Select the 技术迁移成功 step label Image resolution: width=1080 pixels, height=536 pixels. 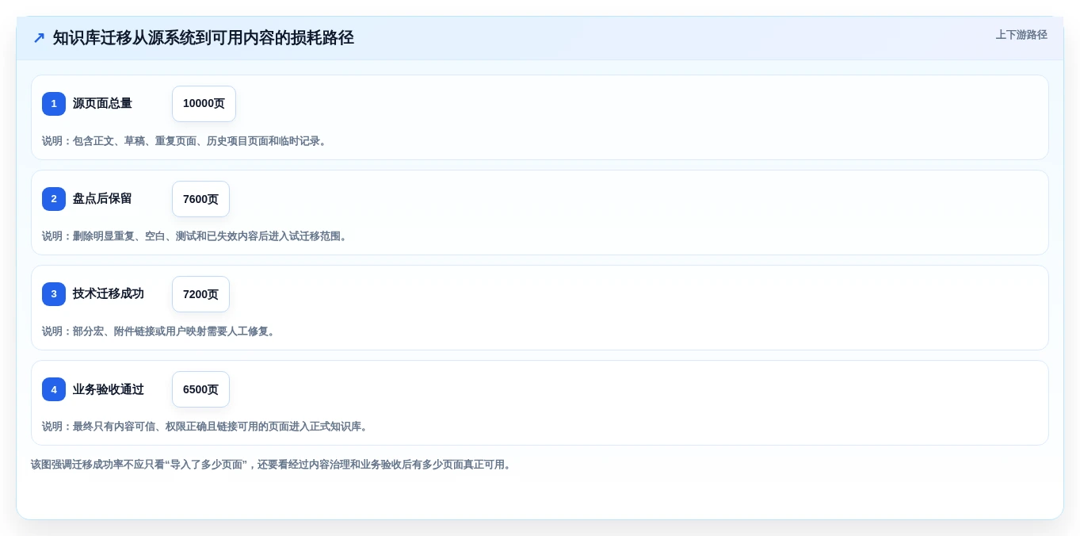[109, 294]
